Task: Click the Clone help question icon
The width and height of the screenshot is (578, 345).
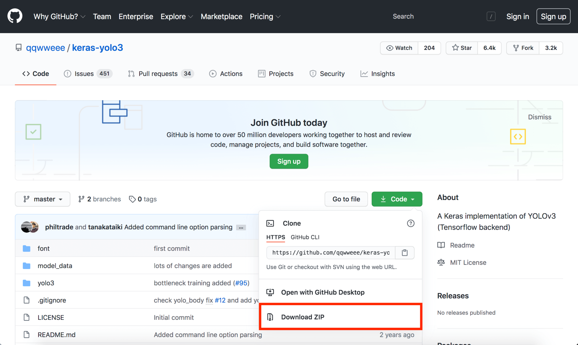Action: 411,223
